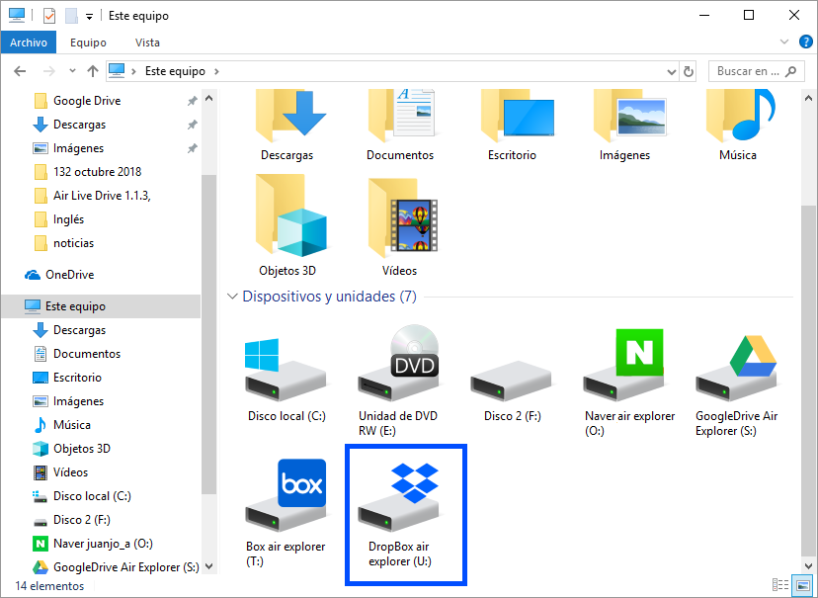
Task: Open the Música folder icon in main pane
Action: point(741,116)
